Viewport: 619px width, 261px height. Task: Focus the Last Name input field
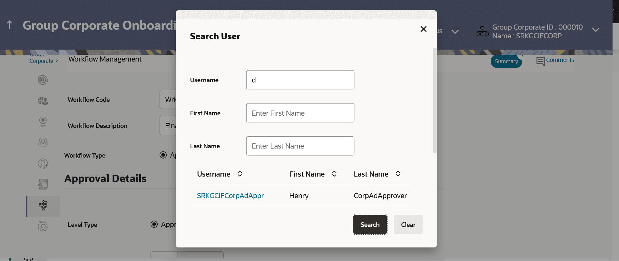tap(300, 146)
